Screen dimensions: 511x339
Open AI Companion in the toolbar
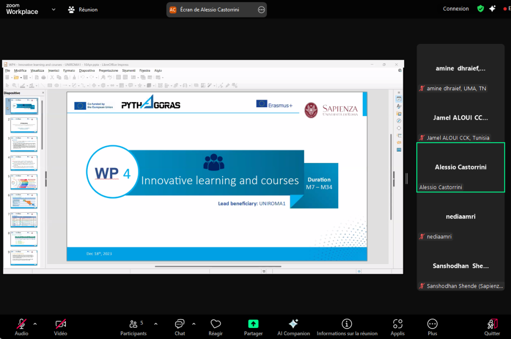click(293, 327)
